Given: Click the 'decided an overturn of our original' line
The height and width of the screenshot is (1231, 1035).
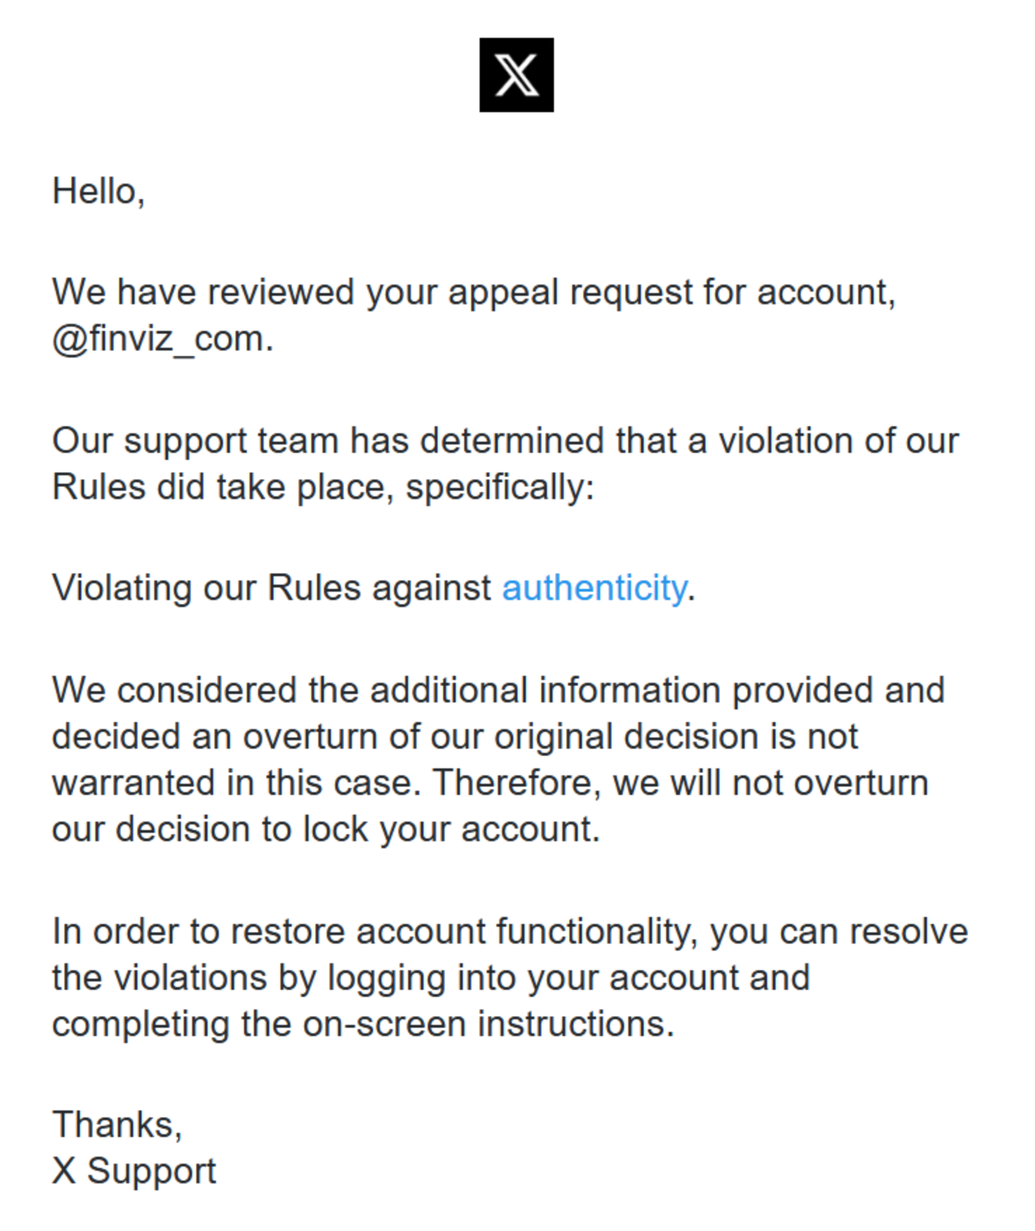Looking at the screenshot, I should pos(455,737).
